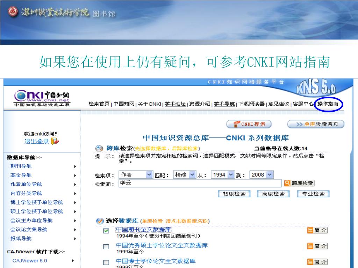Open 简介 for 中国优秀硕士学位论文全文数据库
This screenshot has height=268, width=358.
coord(317,246)
